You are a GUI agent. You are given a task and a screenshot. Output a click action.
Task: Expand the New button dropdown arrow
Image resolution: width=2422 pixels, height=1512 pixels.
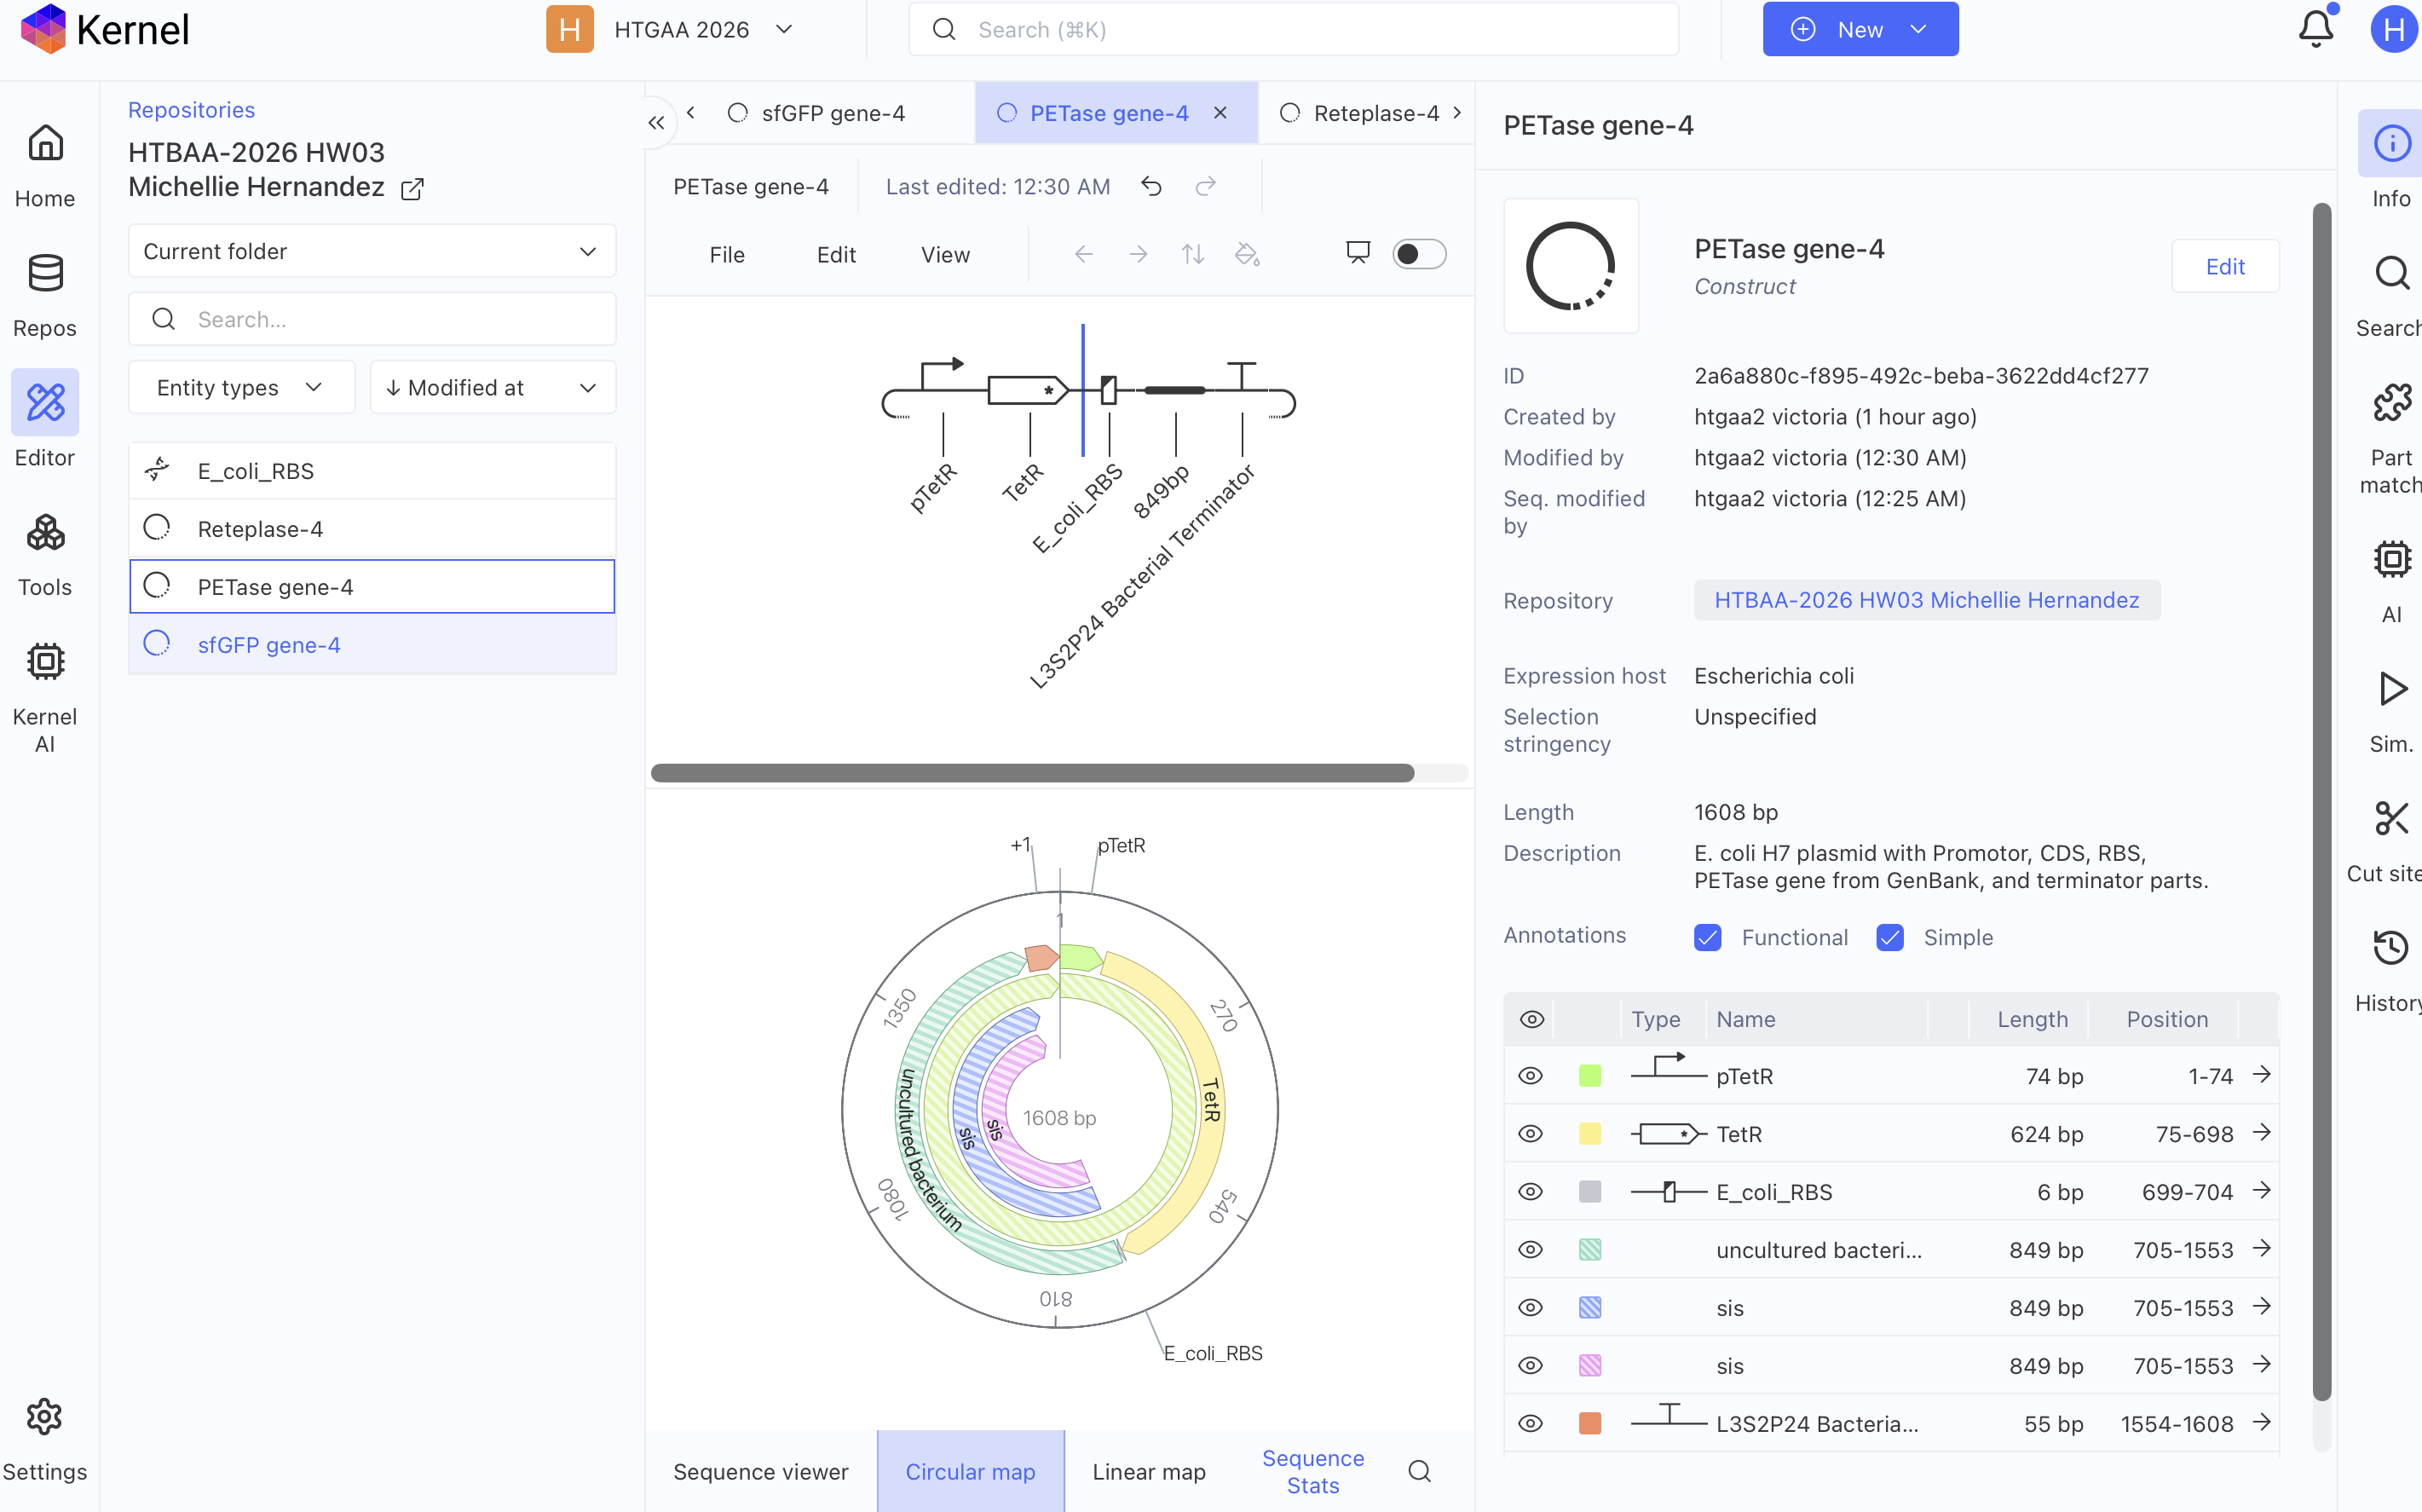coord(1917,29)
